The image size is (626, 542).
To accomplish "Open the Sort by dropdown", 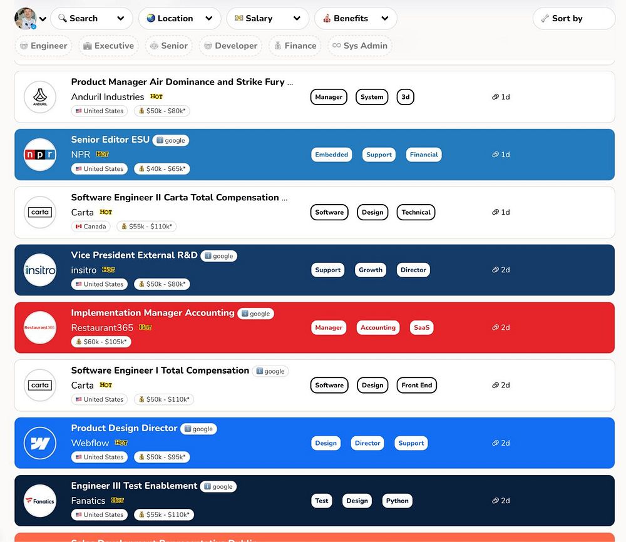I will coord(573,18).
